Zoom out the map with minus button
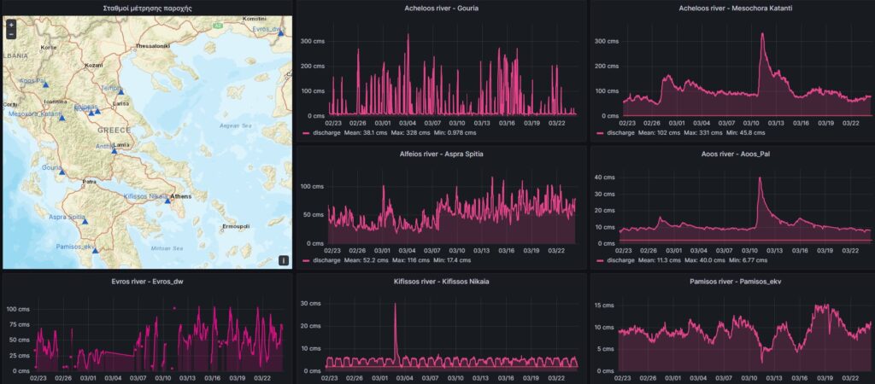 (11, 33)
